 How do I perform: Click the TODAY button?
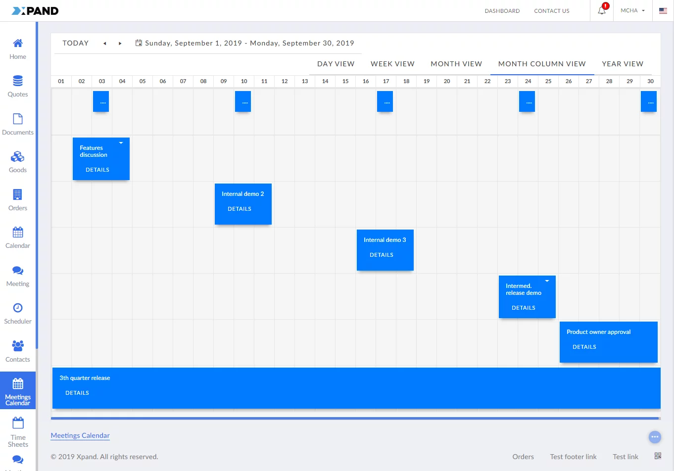(x=76, y=43)
